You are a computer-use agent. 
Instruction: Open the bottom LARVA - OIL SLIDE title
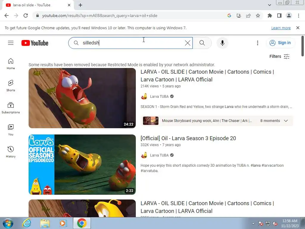pos(207,207)
